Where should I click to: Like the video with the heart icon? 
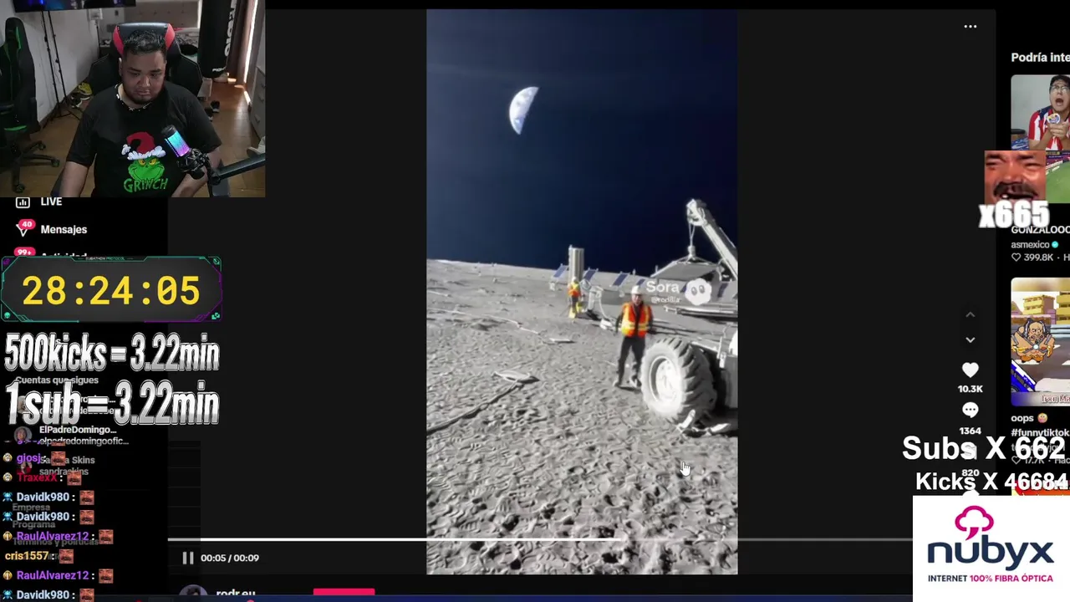(x=970, y=370)
